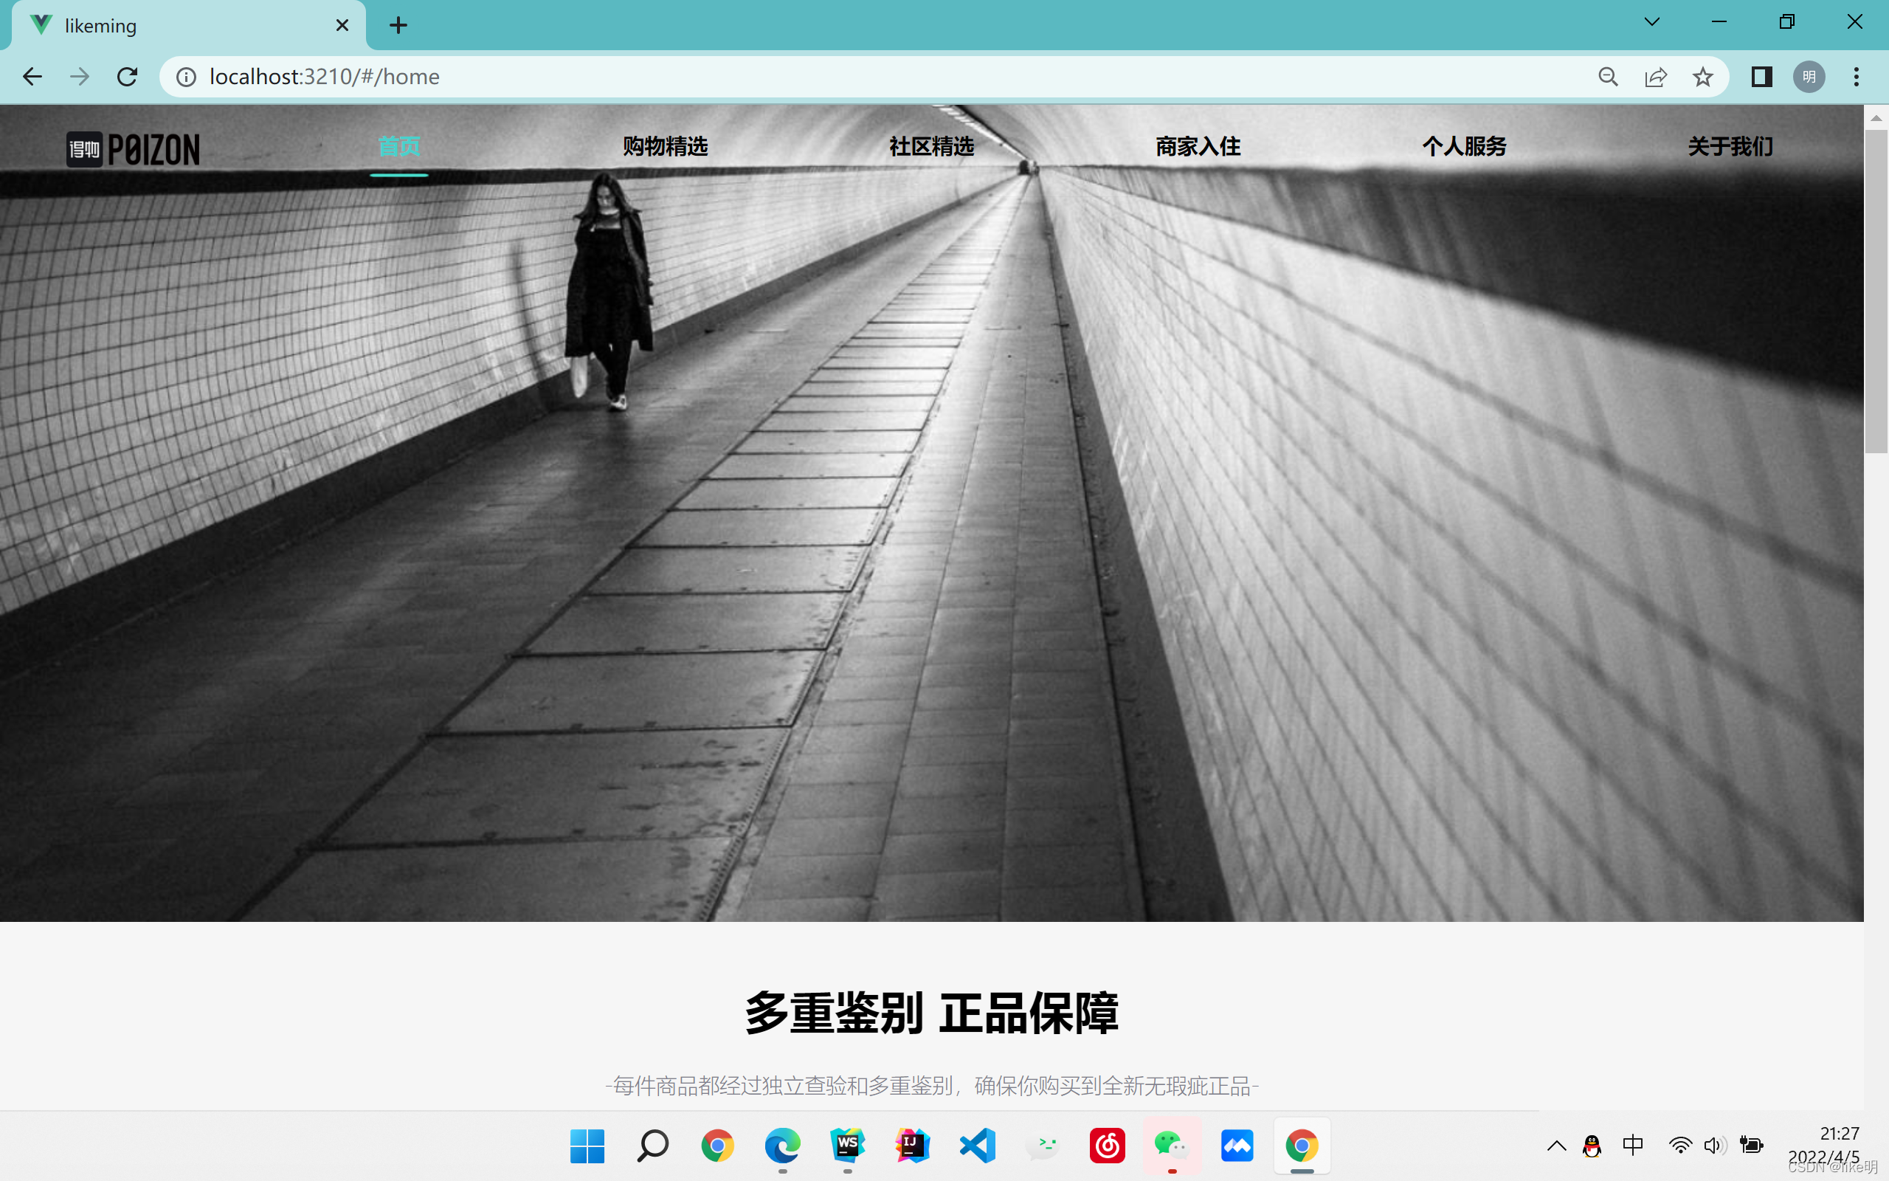
Task: Open Windows Search from the taskbar
Action: tap(653, 1146)
